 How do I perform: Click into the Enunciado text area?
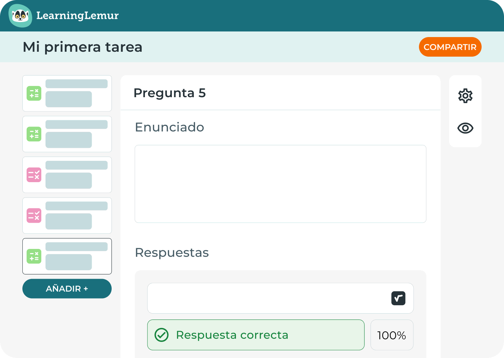tap(280, 184)
